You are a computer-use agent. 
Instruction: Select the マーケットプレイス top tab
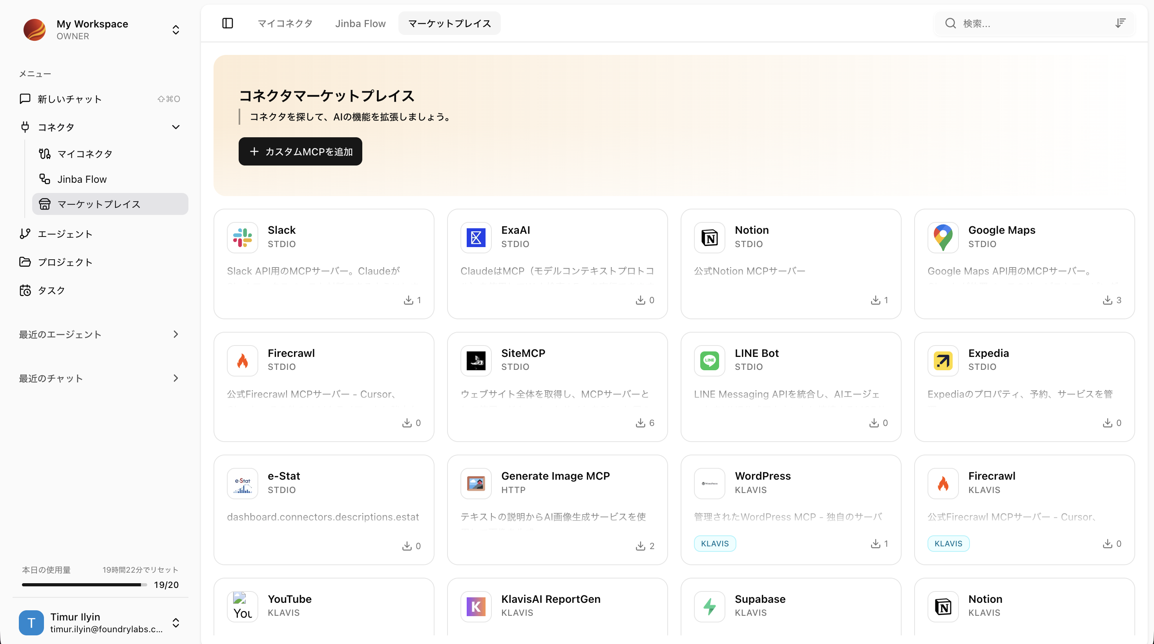point(449,23)
